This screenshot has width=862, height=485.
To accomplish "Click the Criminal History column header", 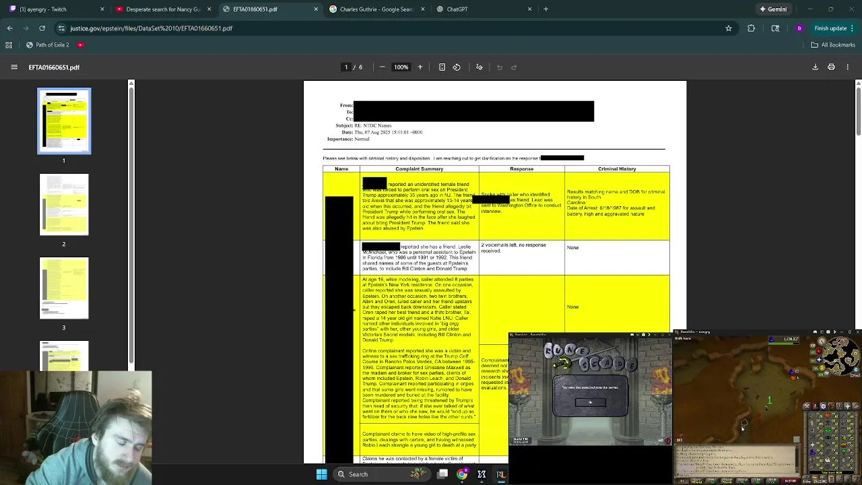I will tap(617, 169).
